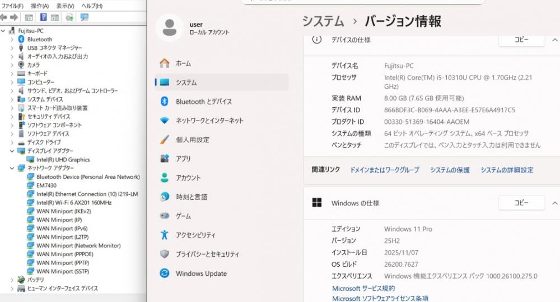Image resolution: width=560 pixels, height=302 pixels.
Task: Select WAN Miniport (PPPOE)
Action: click(65, 255)
